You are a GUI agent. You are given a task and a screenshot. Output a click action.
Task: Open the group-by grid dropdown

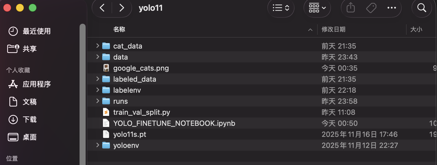[317, 8]
